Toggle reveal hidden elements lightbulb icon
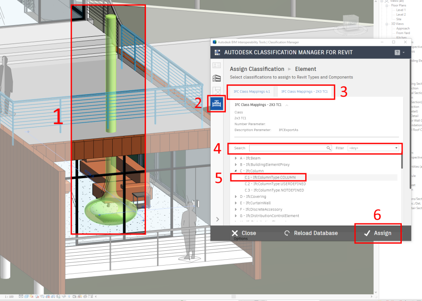422x301 pixels. [69, 296]
